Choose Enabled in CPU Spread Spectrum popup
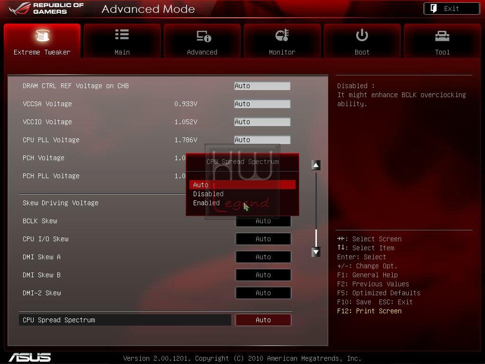 (x=242, y=203)
